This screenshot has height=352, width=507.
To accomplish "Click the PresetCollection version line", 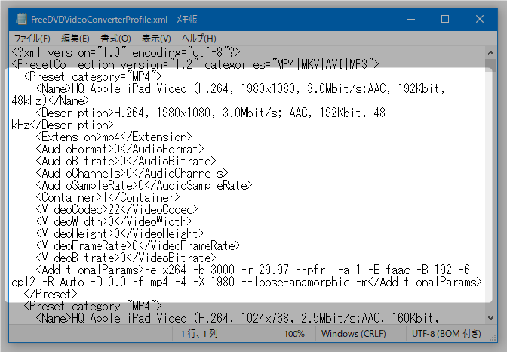I will coord(195,64).
